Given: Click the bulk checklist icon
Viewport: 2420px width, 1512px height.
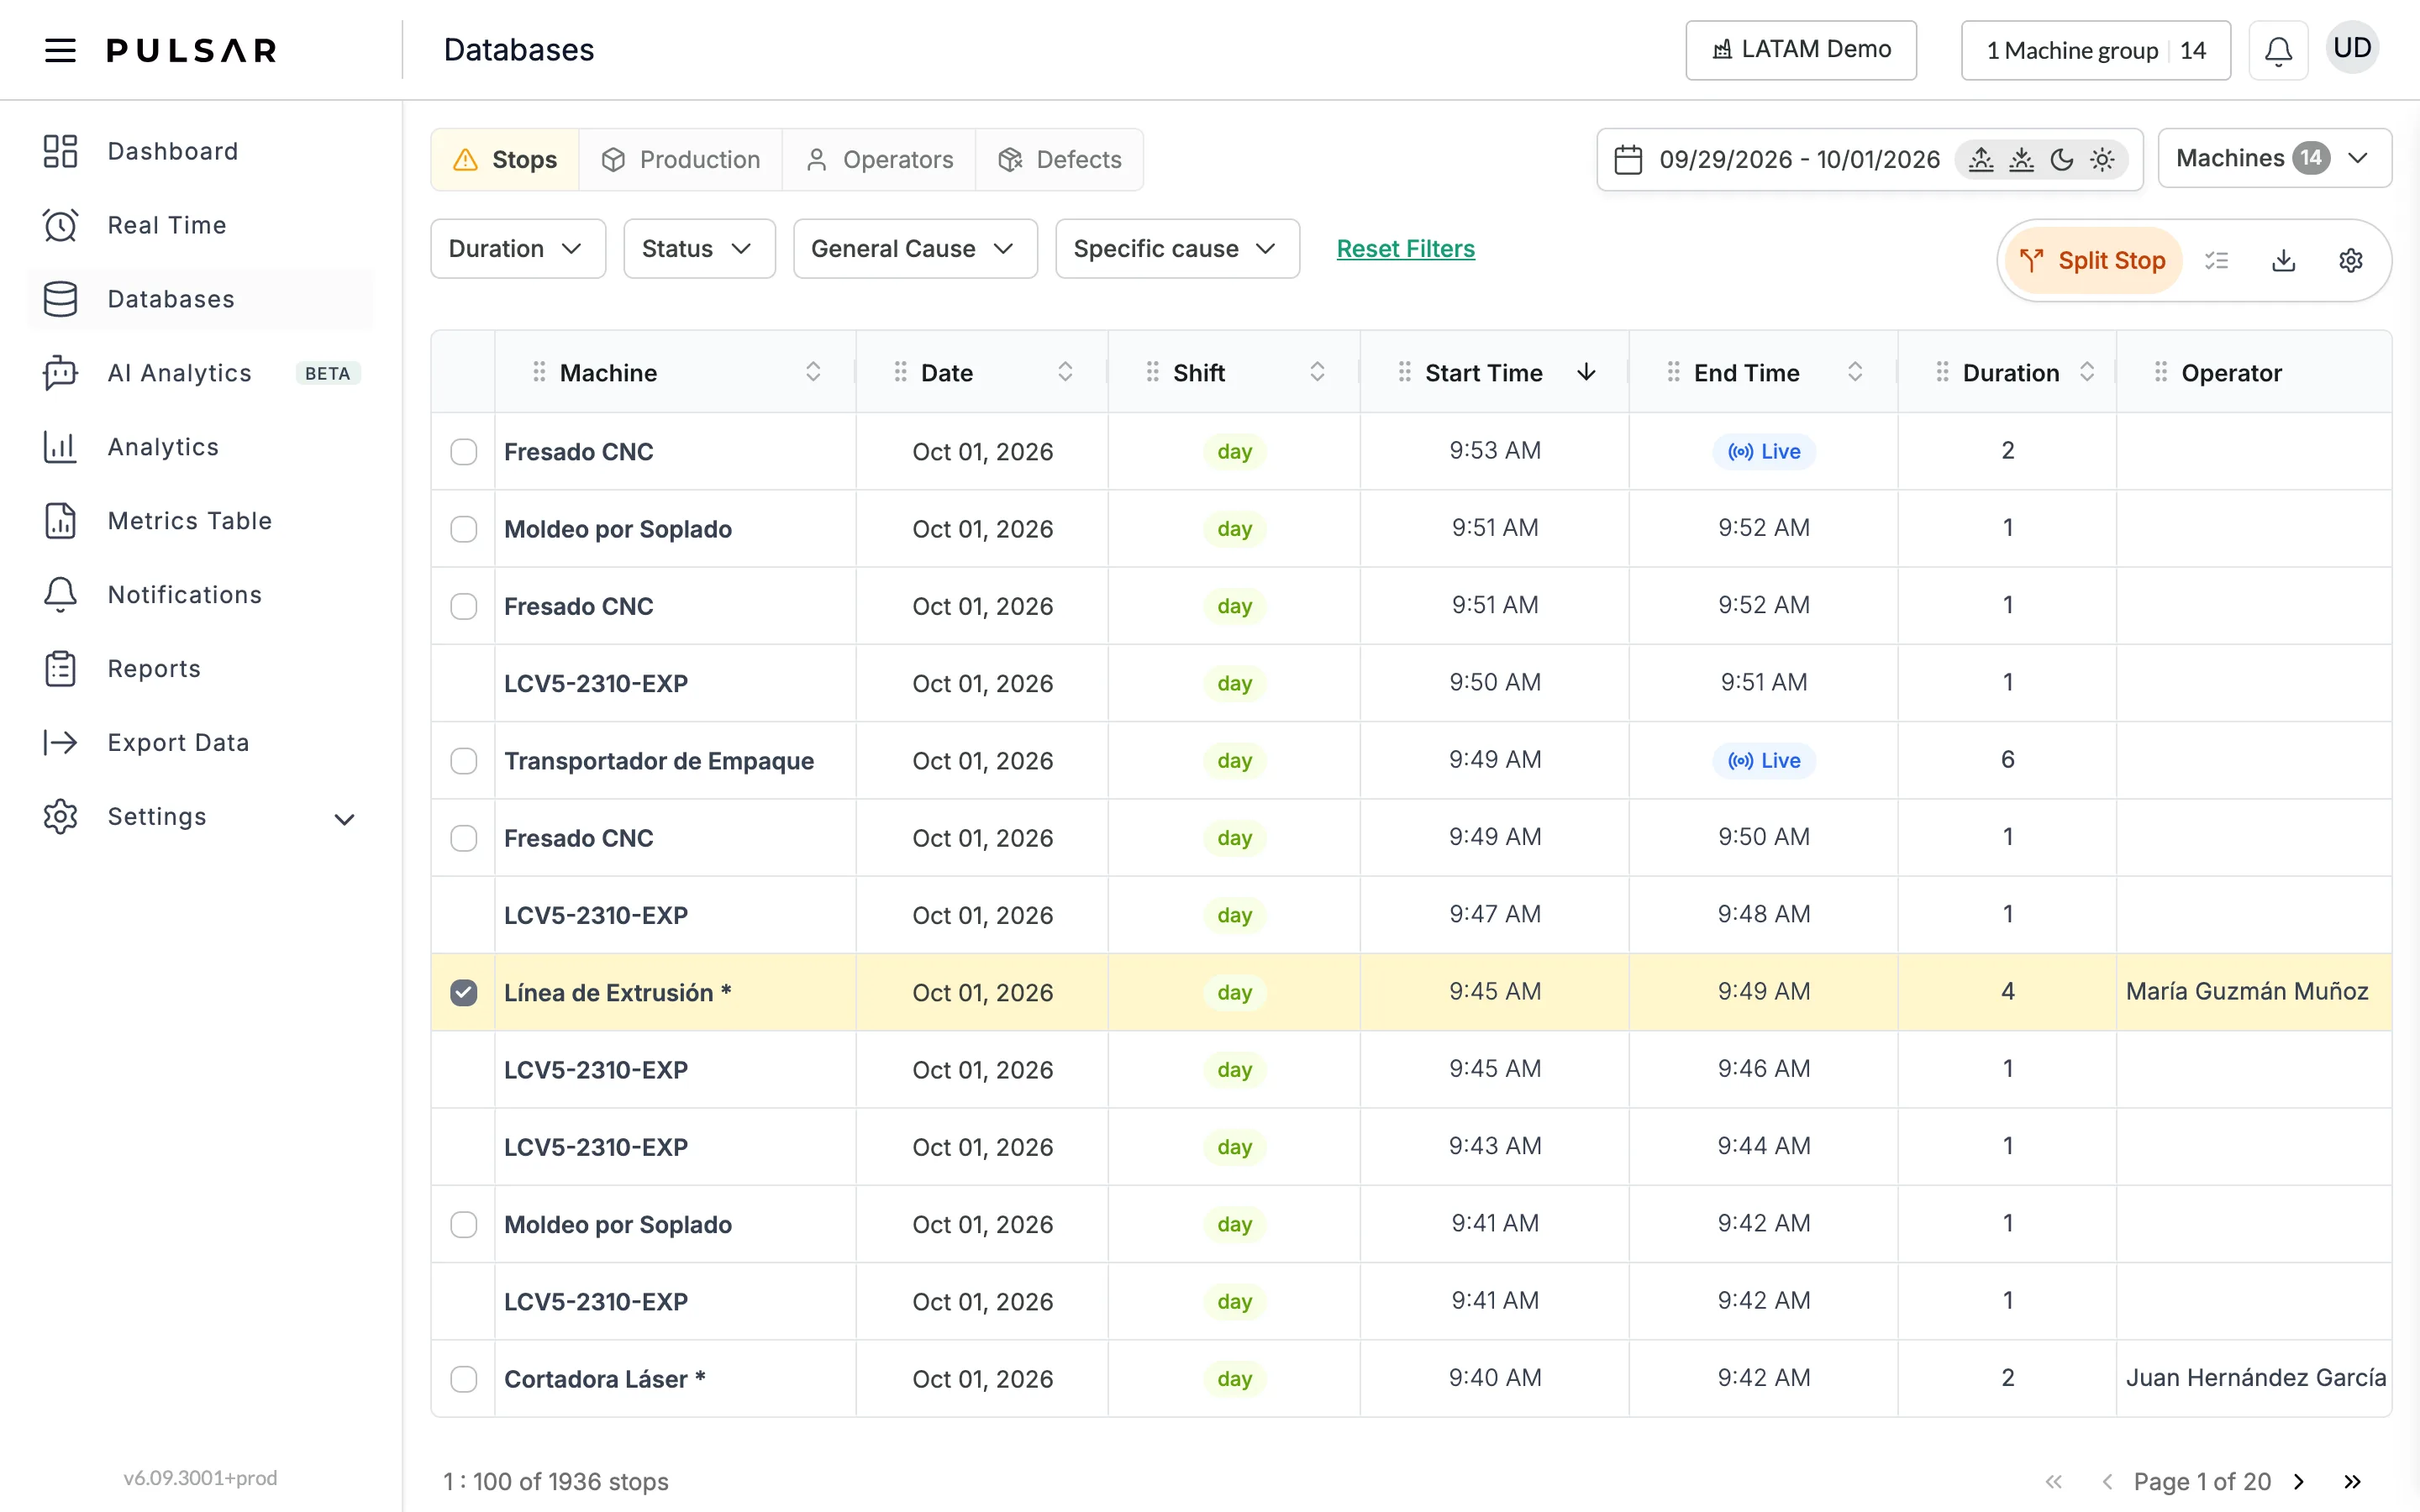Looking at the screenshot, I should click(2216, 261).
